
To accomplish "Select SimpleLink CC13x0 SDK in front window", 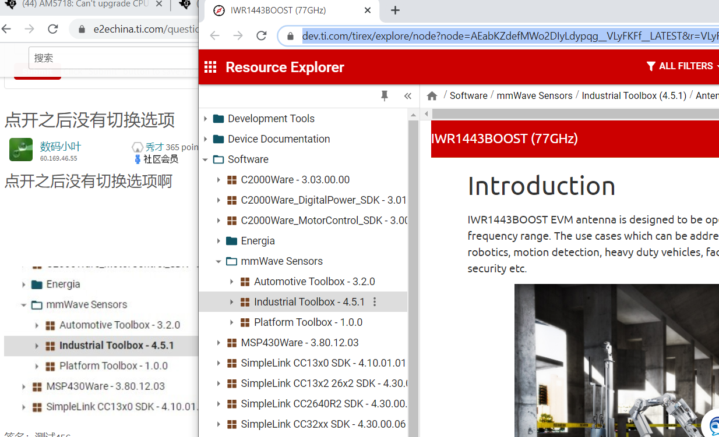I will click(323, 363).
